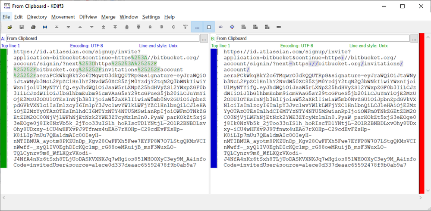Click 'Top line 1' in pane B
This screenshot has width=431, height=211.
tap(220, 46)
